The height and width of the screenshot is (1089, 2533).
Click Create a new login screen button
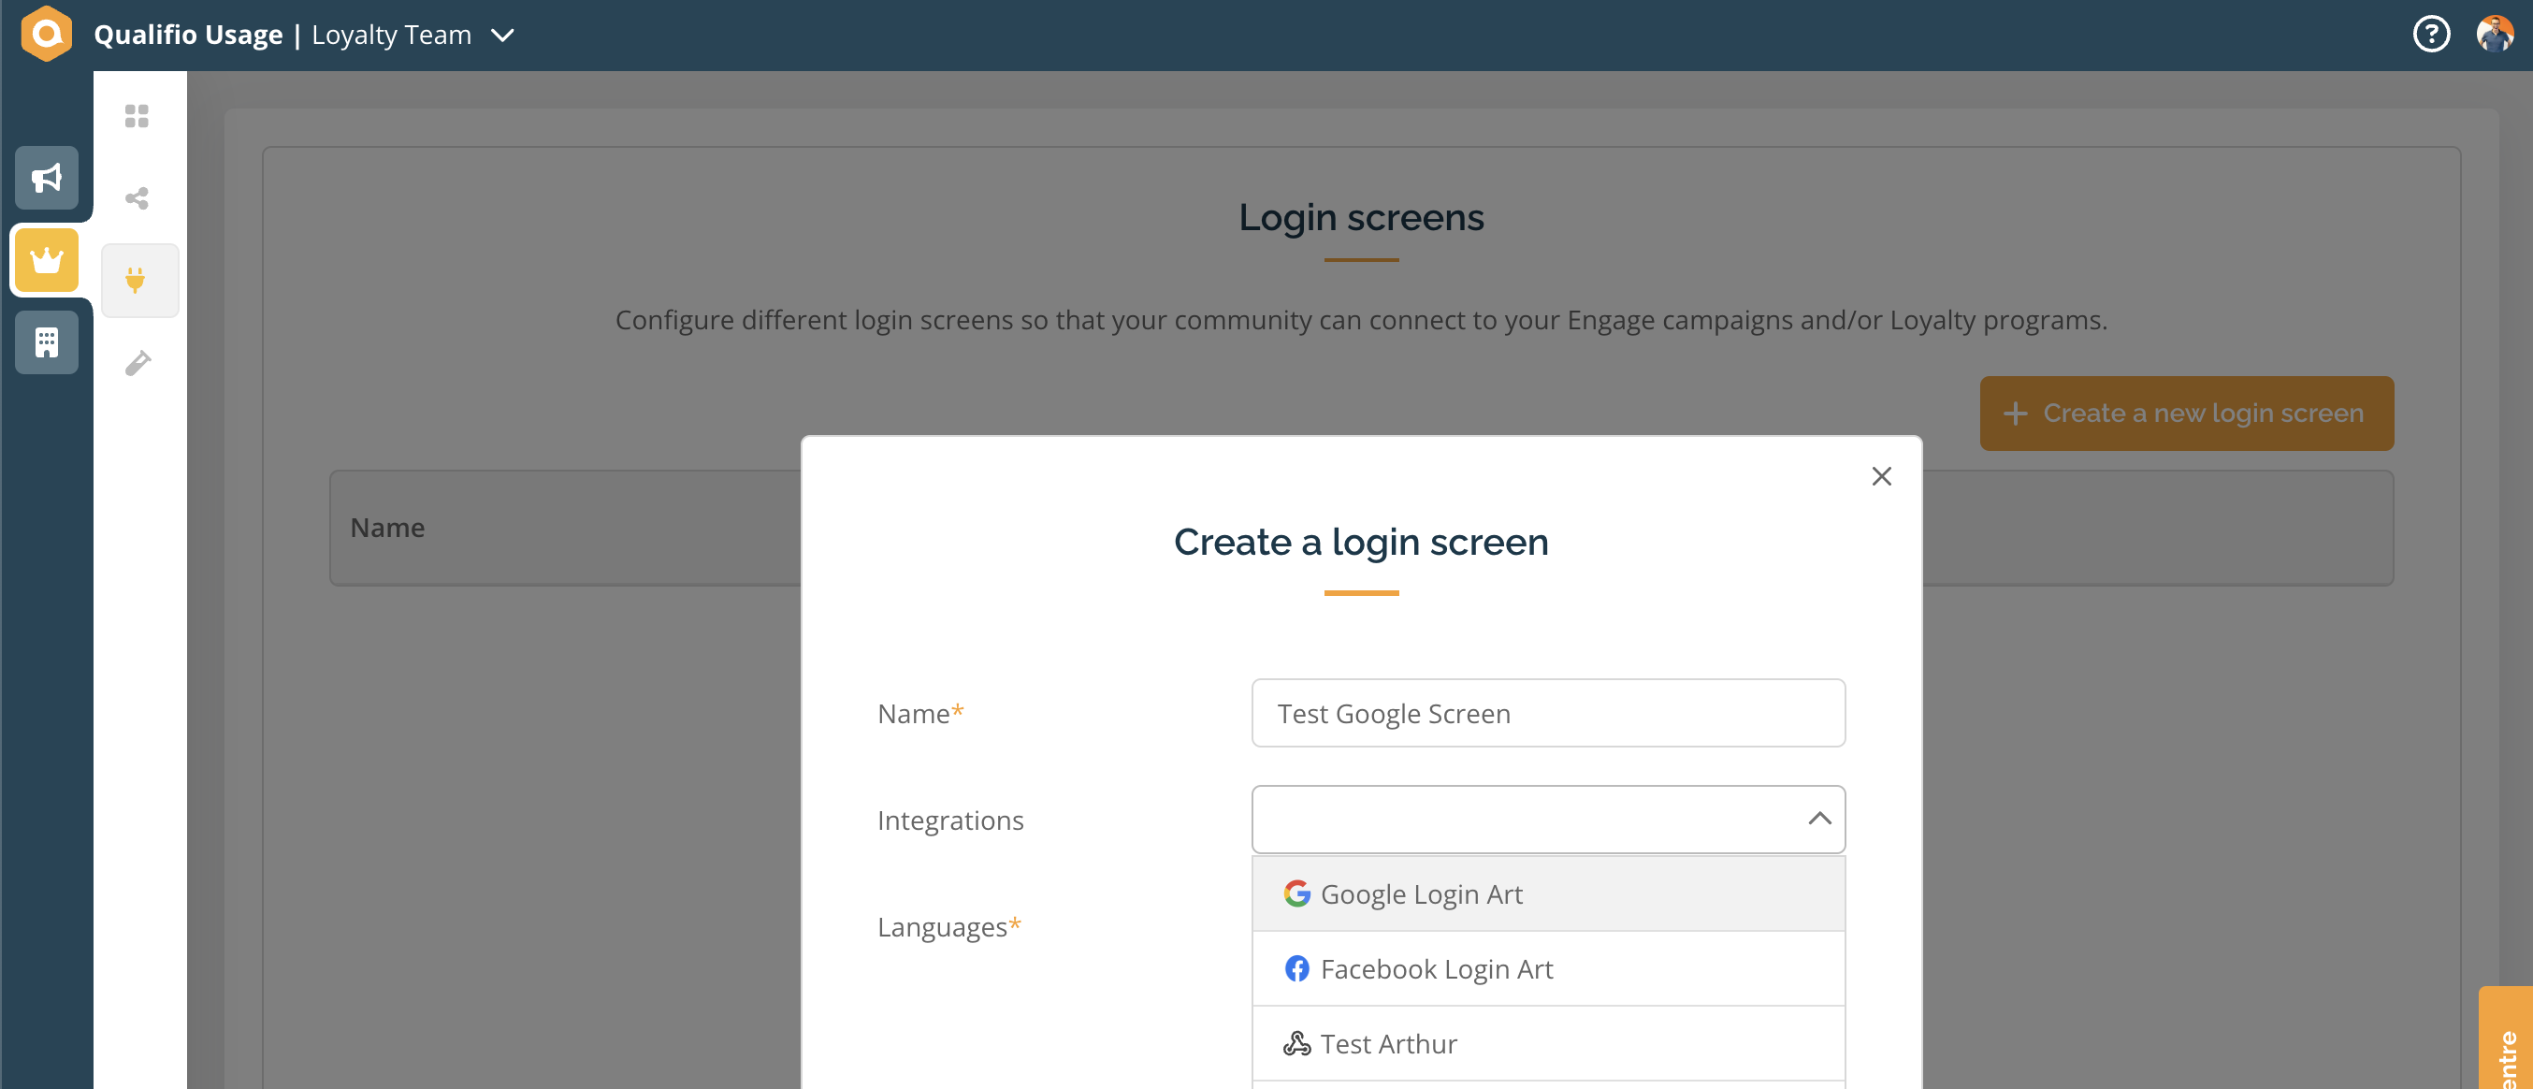tap(2186, 414)
